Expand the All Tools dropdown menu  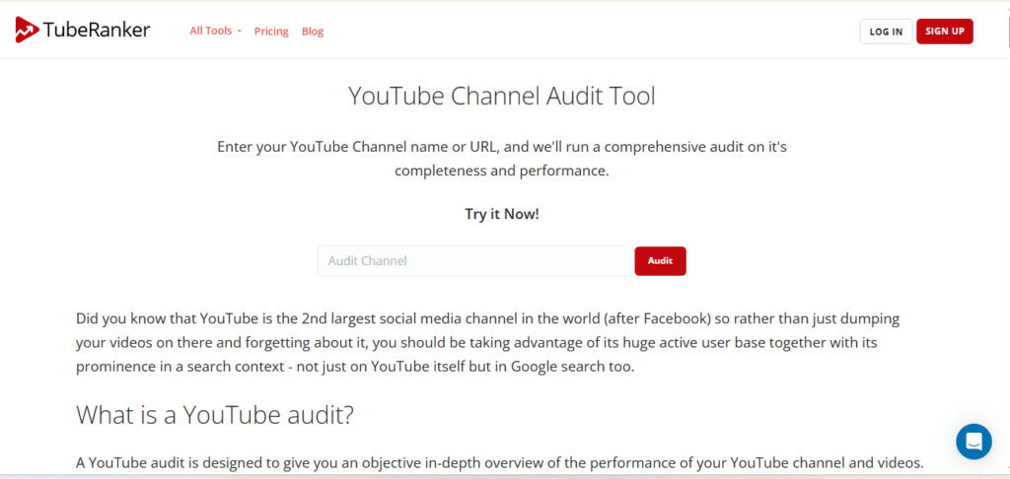(x=215, y=31)
